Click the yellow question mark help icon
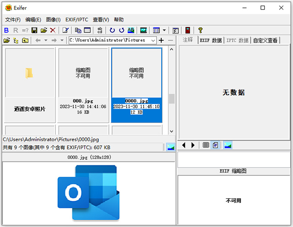Viewport: 293px width, 227px height. tap(201, 30)
